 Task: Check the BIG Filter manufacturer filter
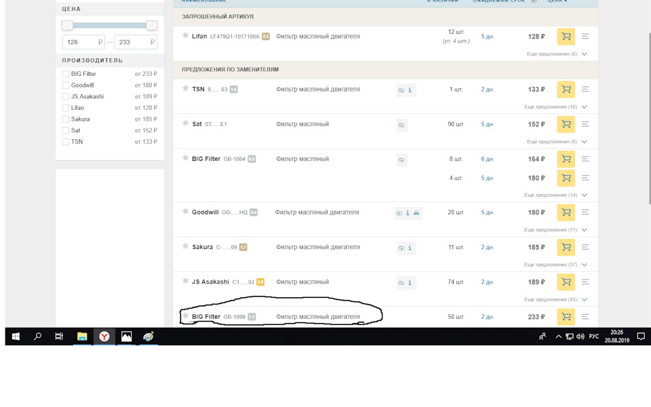pos(66,74)
